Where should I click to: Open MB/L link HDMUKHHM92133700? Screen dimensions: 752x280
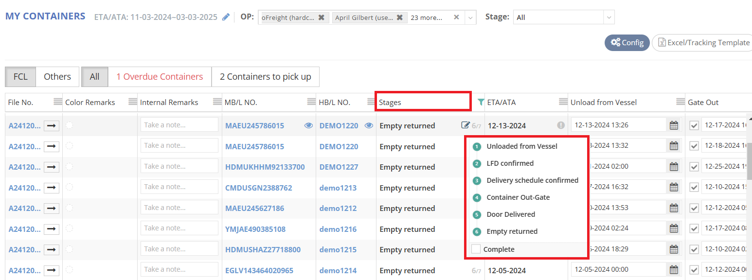click(265, 167)
